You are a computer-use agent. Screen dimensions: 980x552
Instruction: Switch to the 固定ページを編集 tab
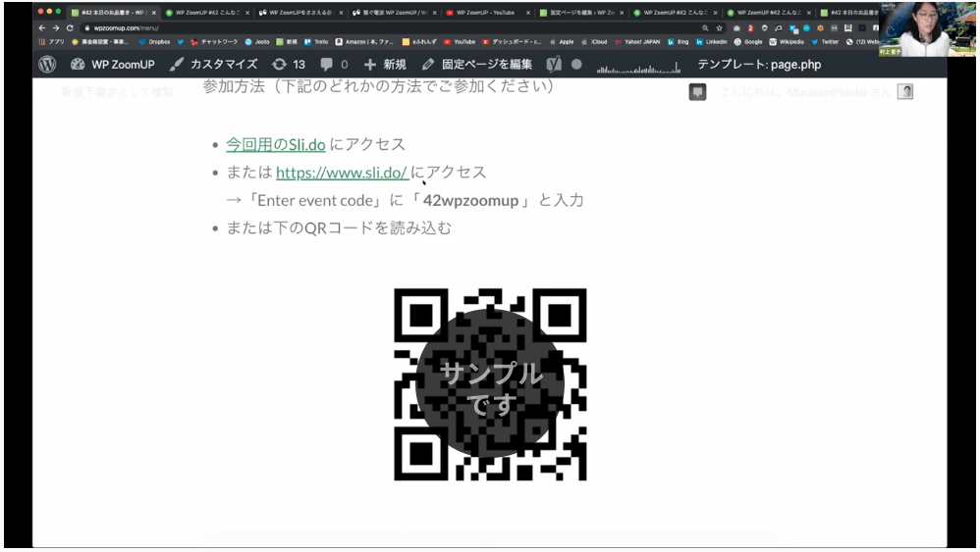[581, 13]
